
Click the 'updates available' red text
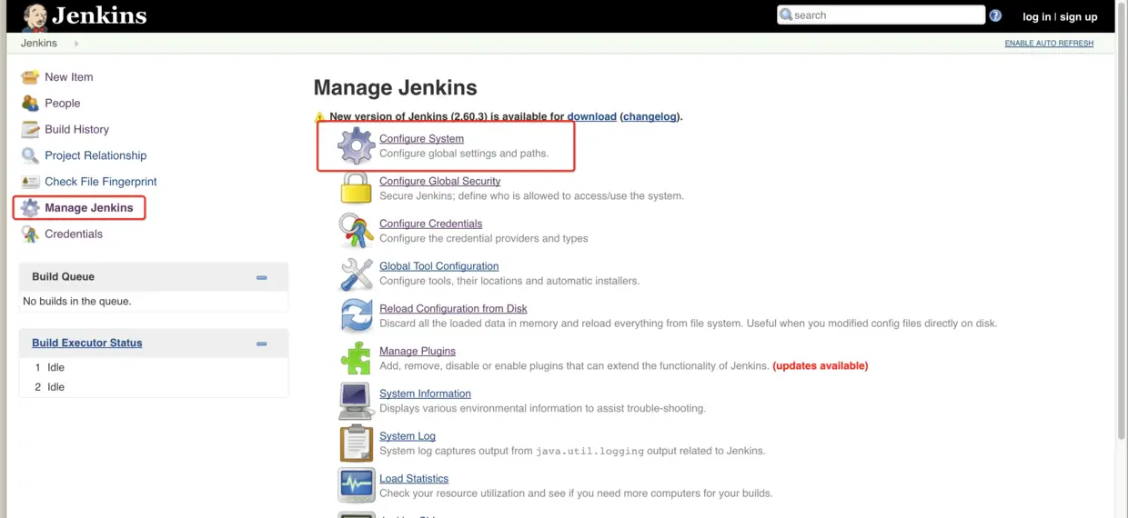pos(821,365)
